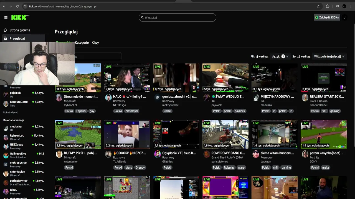Click RybsonLoL avatar on stream card
Viewport: 355px width, 199px height.
(x=59, y=98)
